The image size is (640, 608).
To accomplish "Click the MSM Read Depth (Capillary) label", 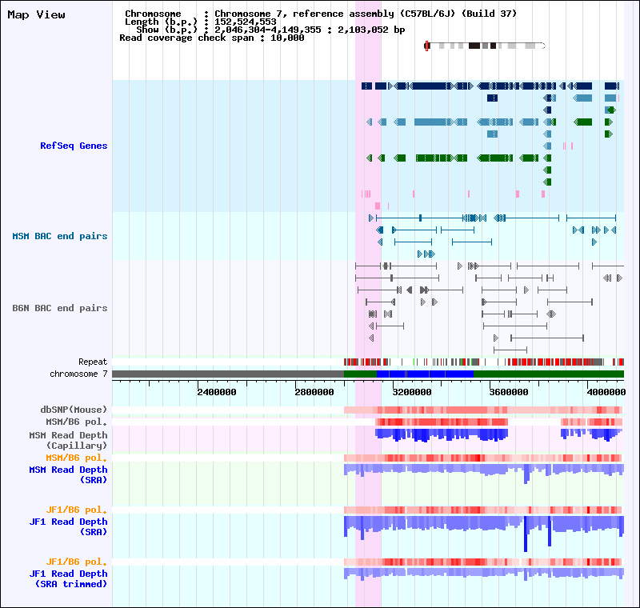I will click(x=68, y=440).
